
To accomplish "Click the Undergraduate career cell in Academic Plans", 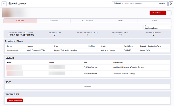I will pos(13,50).
